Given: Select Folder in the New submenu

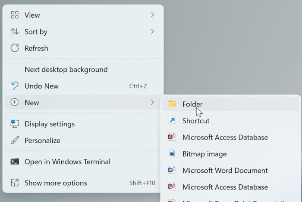Looking at the screenshot, I should tap(230, 104).
